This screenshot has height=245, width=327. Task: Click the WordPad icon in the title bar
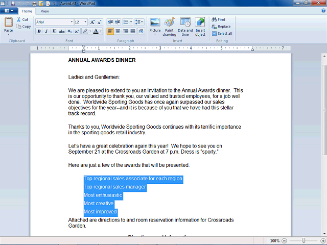(3, 3)
